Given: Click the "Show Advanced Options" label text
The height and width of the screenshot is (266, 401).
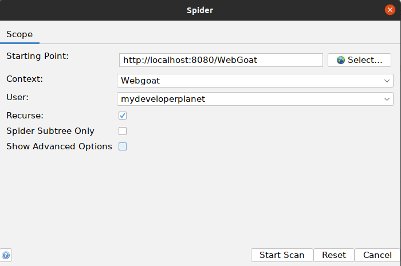Looking at the screenshot, I should click(59, 146).
